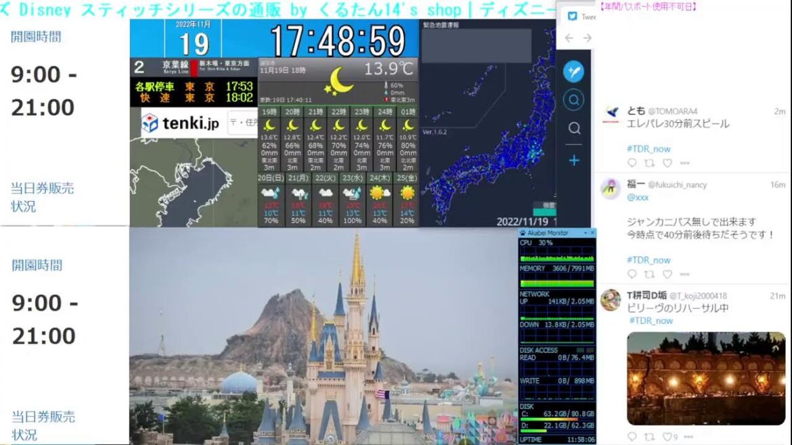This screenshot has width=792, height=445.
Task: Click the browser back arrow
Action: [569, 39]
